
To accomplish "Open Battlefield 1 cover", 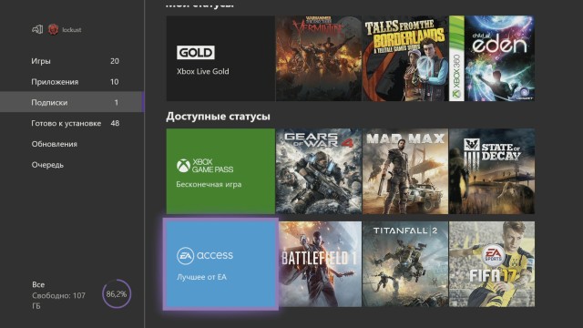I will coord(320,264).
